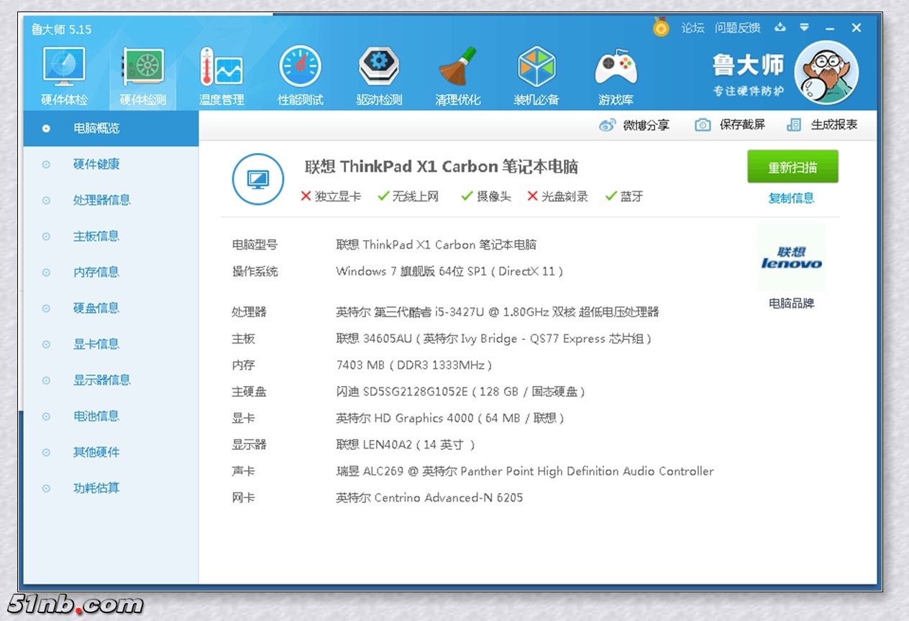This screenshot has width=909, height=621.
Task: Choose the 功耗估算 sidebar entry
Action: coord(96,488)
